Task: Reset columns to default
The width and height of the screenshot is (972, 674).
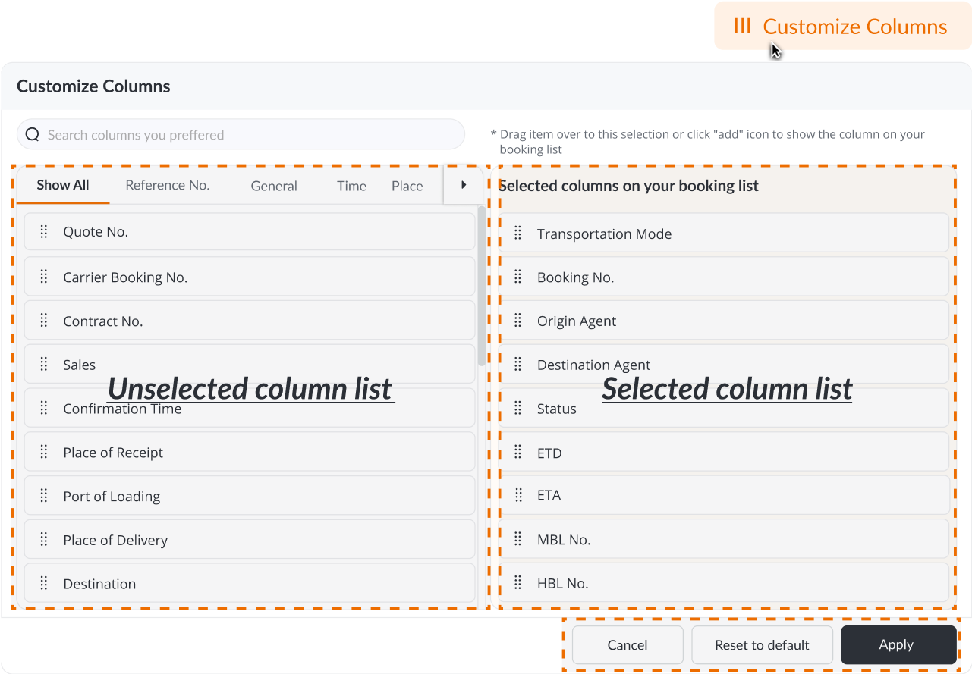Action: pyautogui.click(x=762, y=645)
